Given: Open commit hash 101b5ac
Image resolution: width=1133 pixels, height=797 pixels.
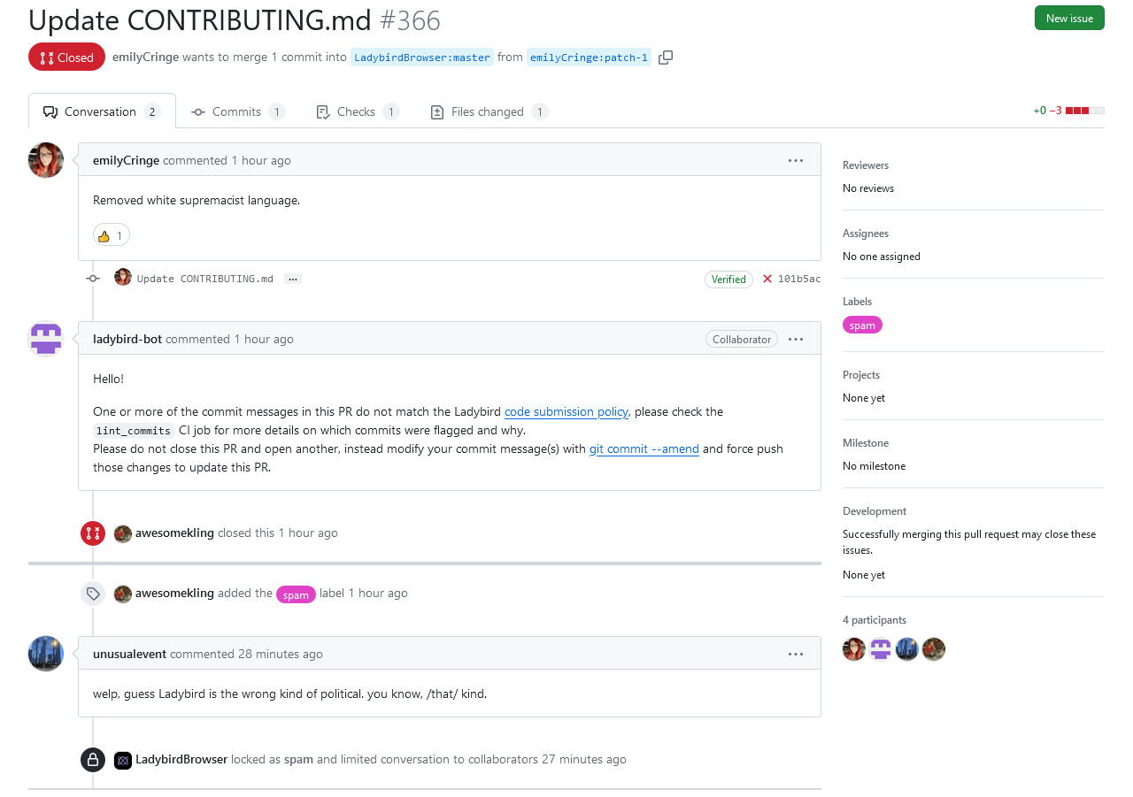Looking at the screenshot, I should (x=799, y=279).
